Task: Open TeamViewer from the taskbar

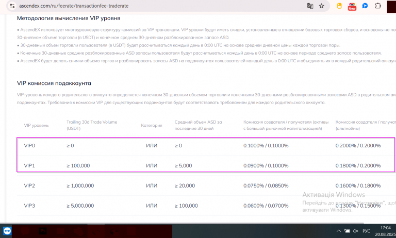Action: point(7,231)
